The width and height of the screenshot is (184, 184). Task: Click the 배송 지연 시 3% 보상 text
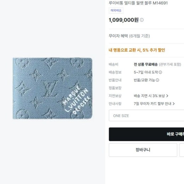149,96
